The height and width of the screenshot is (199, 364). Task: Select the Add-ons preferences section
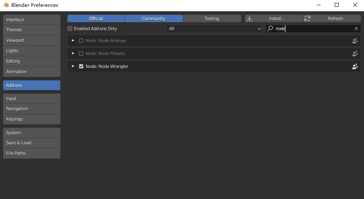32,85
